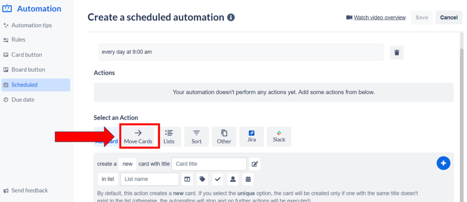
Task: Toggle the checklist checkmark option
Action: coord(218,179)
